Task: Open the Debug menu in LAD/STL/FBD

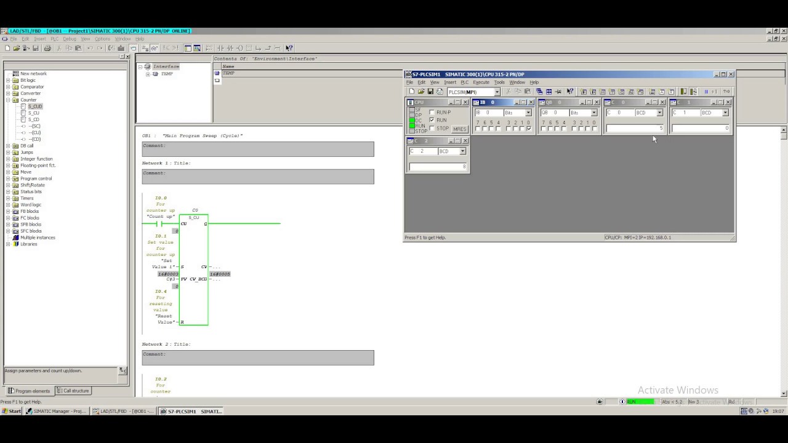Action: click(x=70, y=39)
